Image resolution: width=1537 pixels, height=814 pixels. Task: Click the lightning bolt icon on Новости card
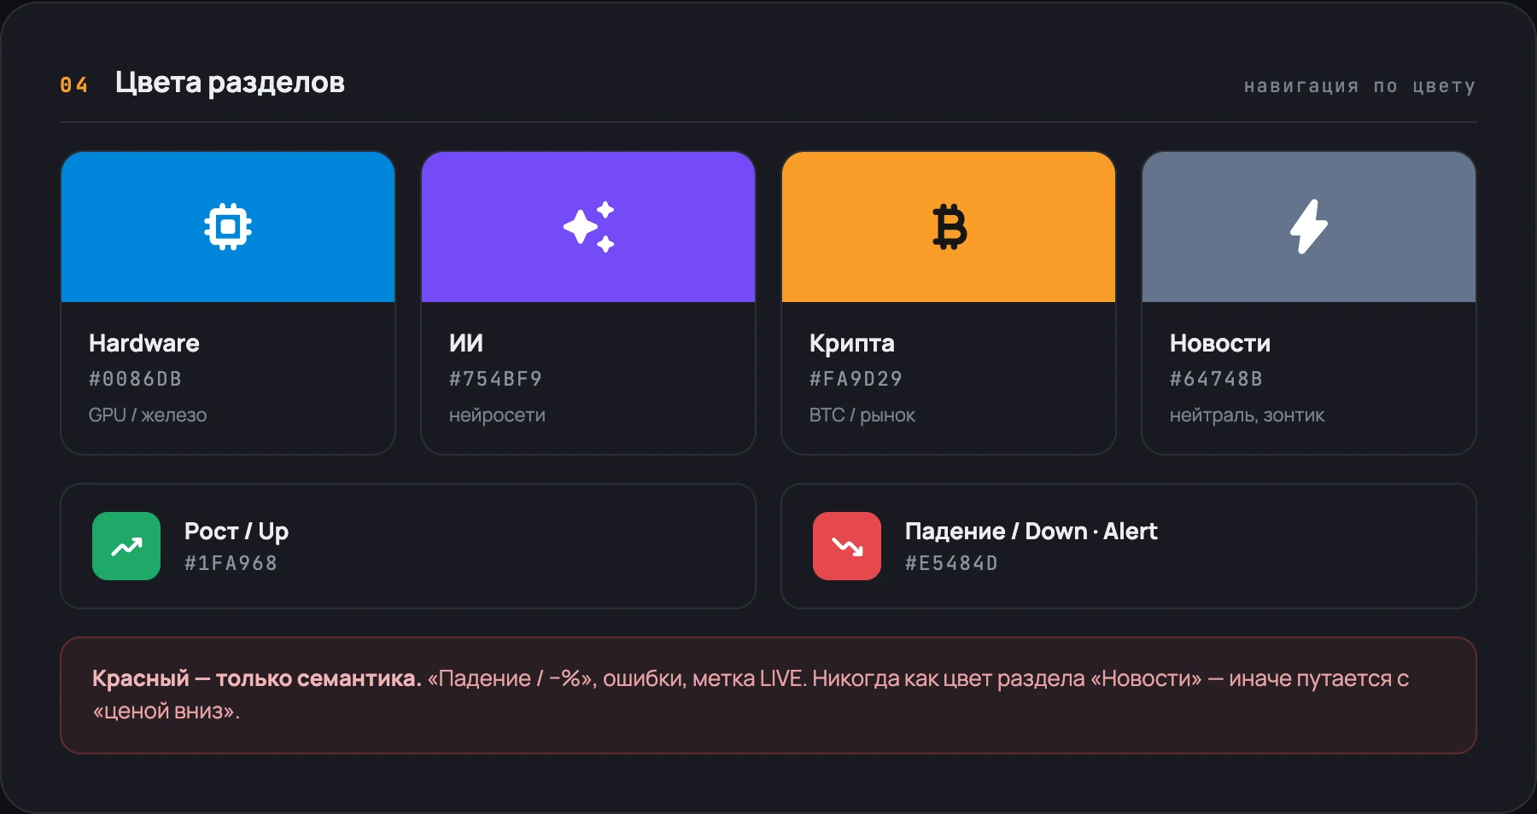click(1309, 227)
